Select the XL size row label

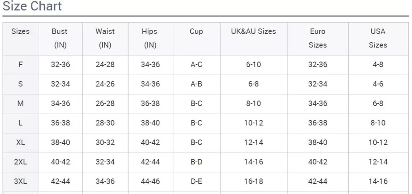pos(21,142)
